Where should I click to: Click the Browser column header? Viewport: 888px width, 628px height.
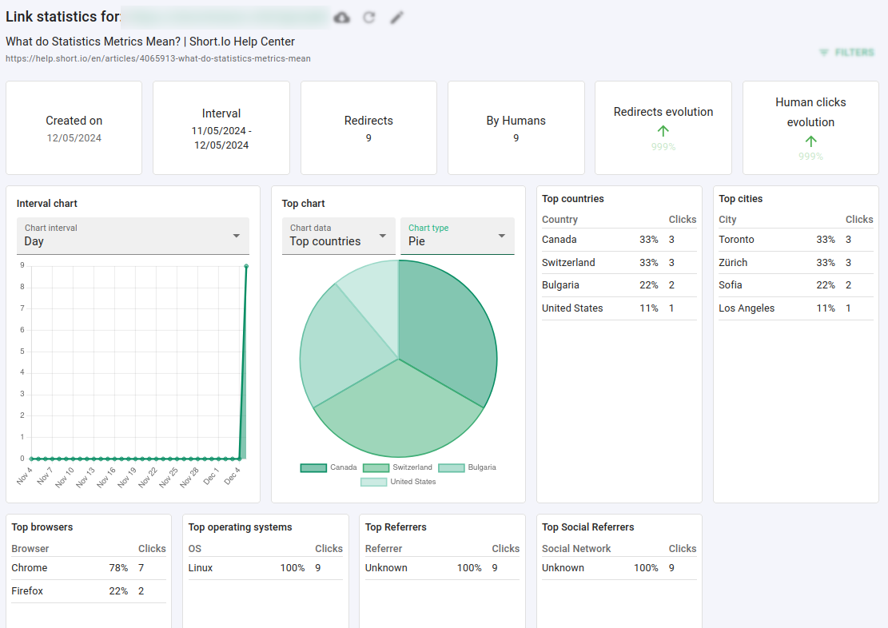coord(30,549)
